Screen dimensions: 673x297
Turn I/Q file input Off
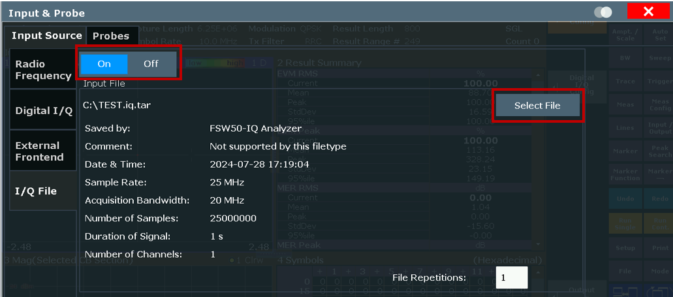pos(151,64)
